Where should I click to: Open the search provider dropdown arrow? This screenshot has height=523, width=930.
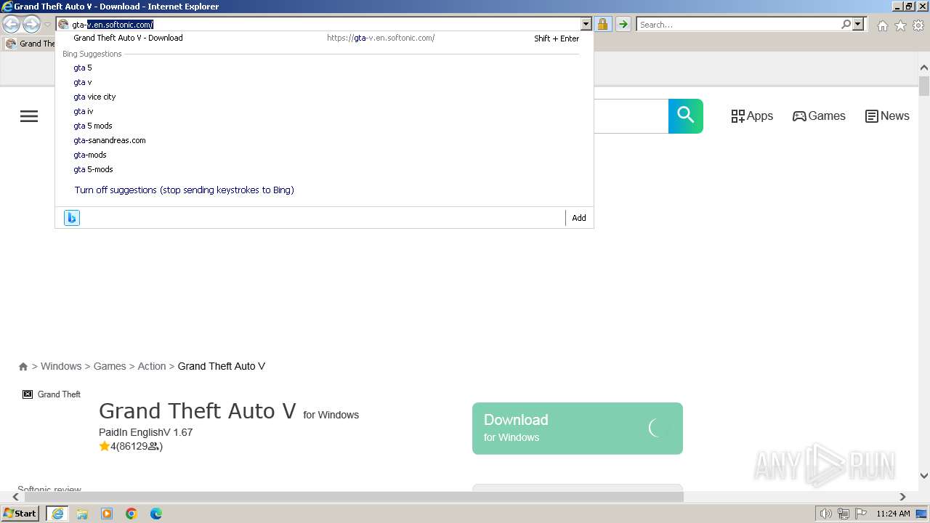[858, 24]
